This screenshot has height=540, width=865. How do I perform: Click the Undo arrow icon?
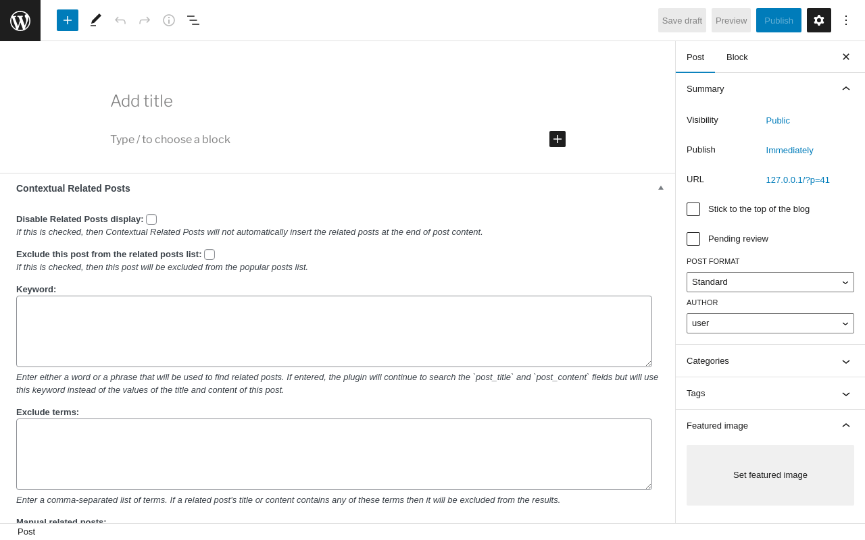click(x=120, y=20)
